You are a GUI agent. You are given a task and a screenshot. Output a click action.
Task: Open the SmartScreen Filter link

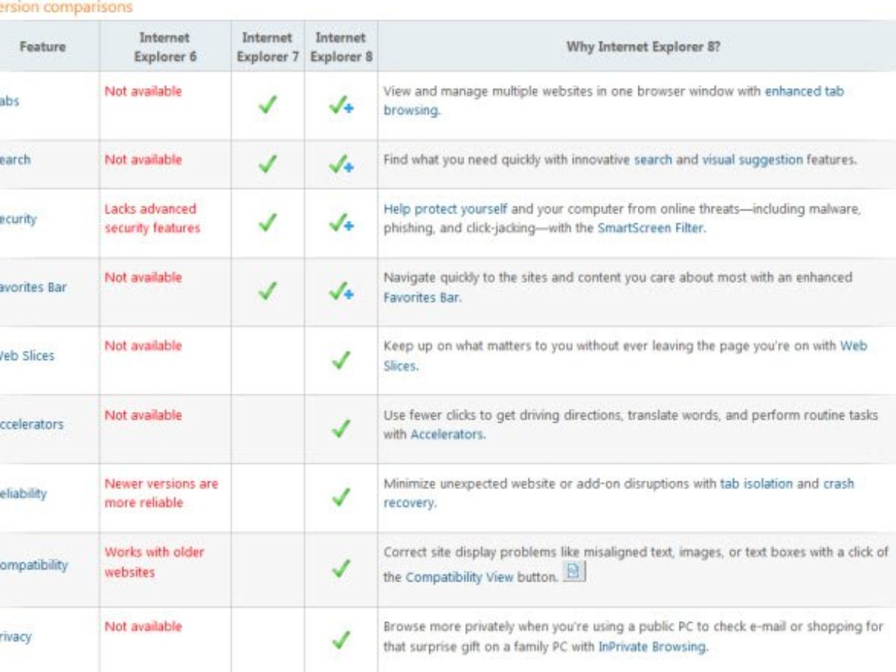click(x=650, y=228)
